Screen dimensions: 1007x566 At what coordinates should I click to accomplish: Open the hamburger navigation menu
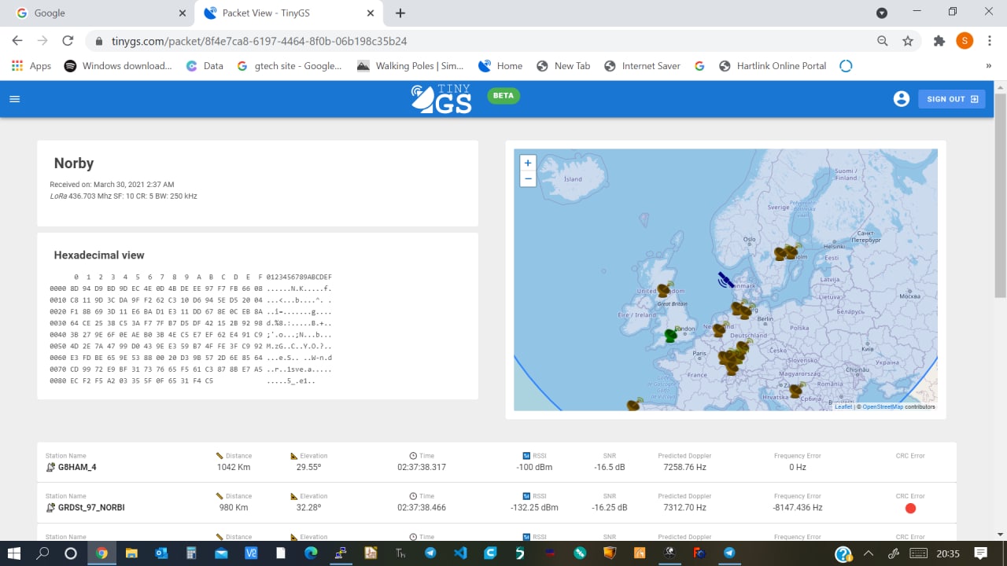(14, 99)
